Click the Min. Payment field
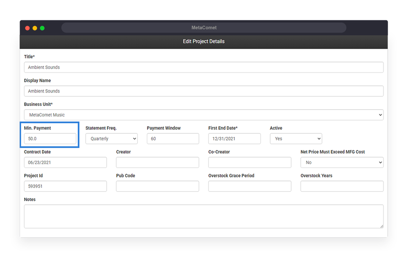The image size is (408, 262). pyautogui.click(x=50, y=139)
